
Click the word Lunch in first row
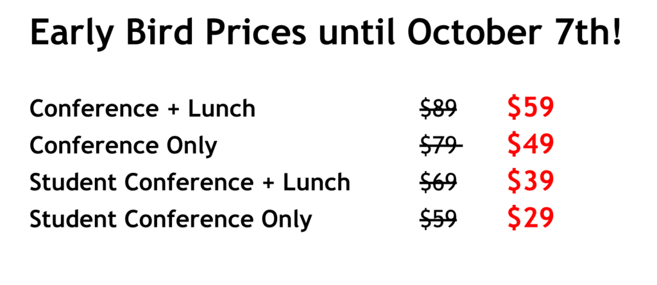(x=221, y=109)
